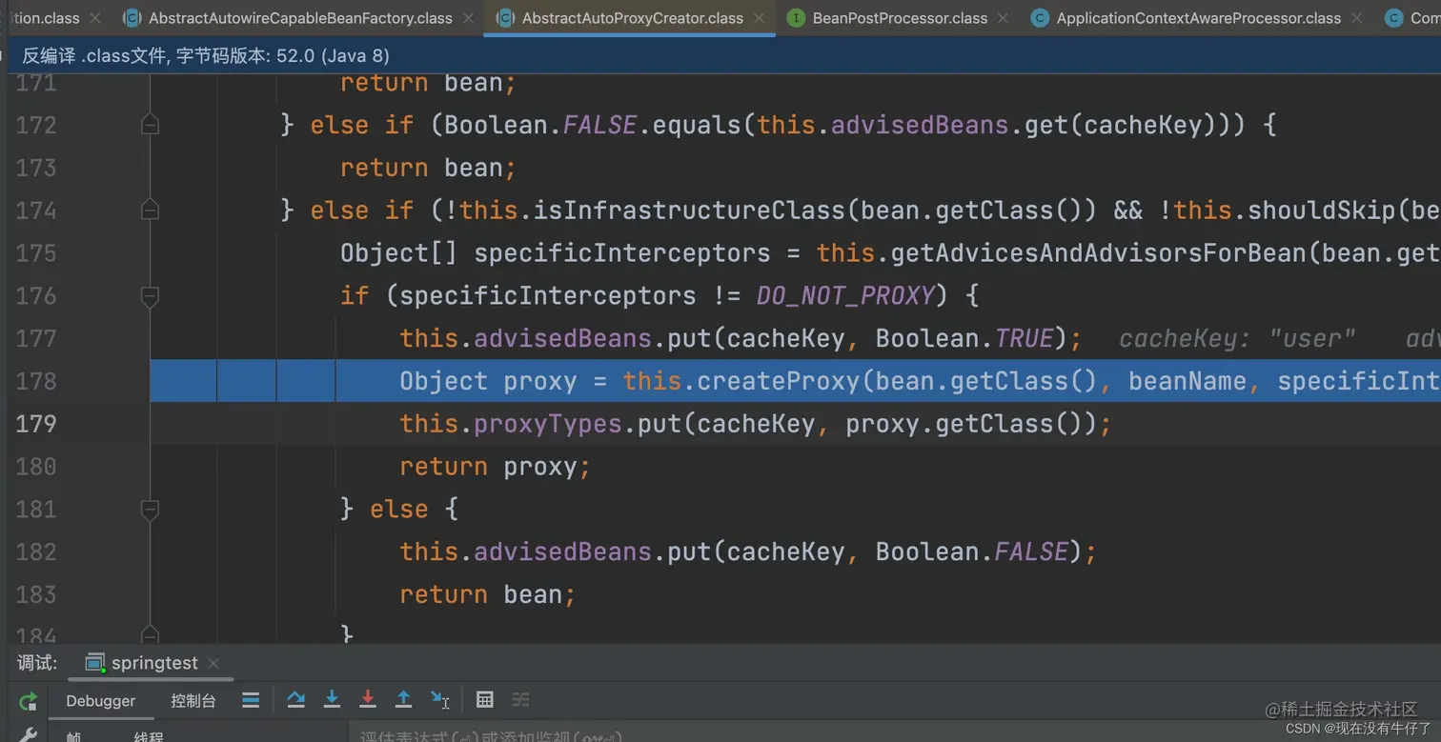This screenshot has width=1441, height=742.
Task: Click the cacheKey: "user" inline hint
Action: point(1237,339)
